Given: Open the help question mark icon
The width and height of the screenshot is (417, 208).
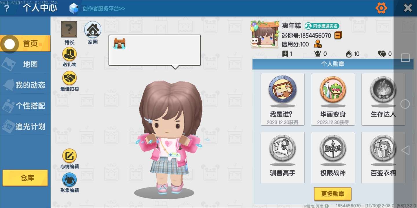Looking at the screenshot, I should (7, 8).
